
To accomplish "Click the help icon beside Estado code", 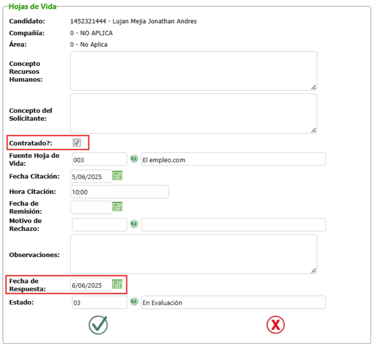I will pos(134,302).
